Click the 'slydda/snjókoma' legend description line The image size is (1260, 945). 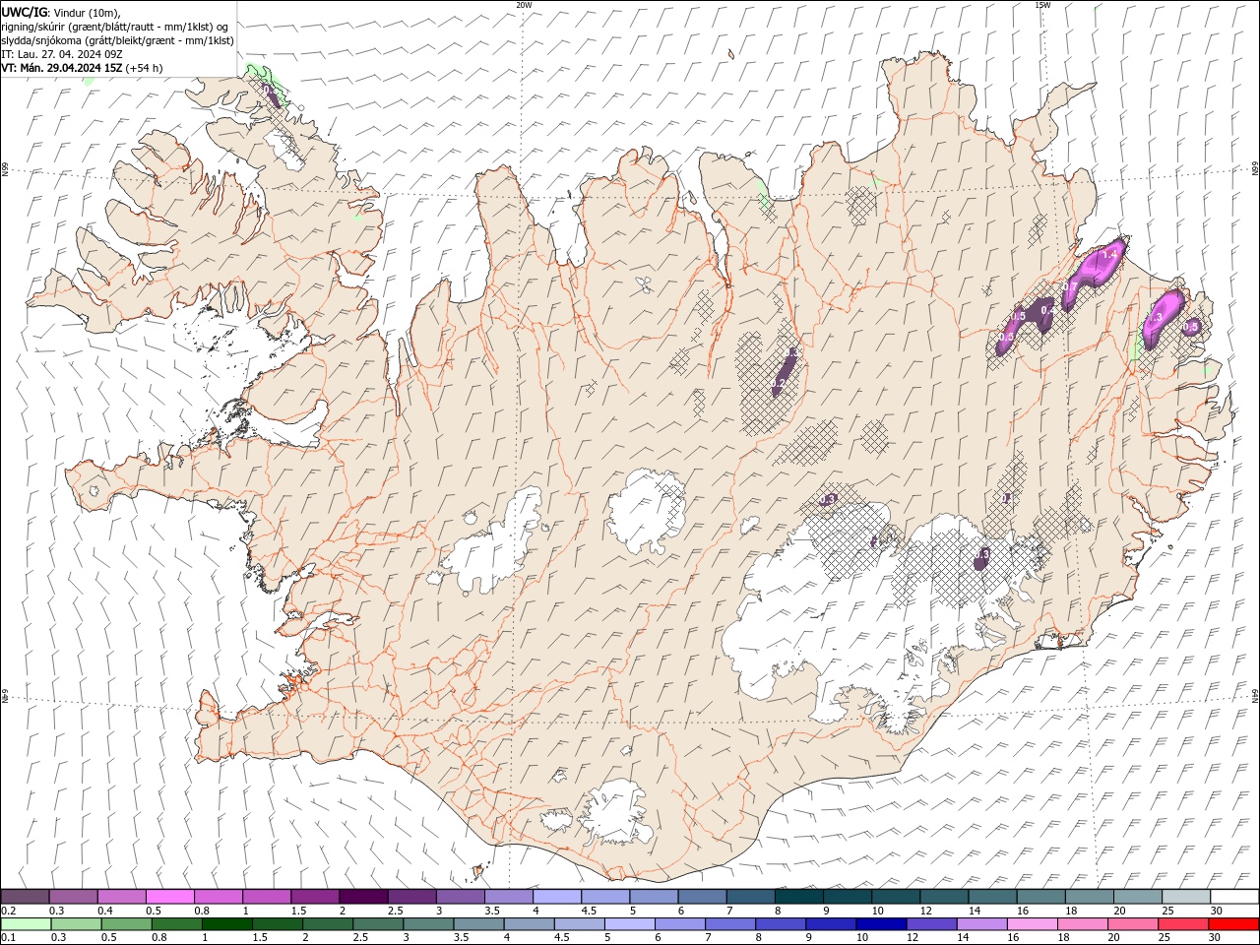click(x=118, y=40)
